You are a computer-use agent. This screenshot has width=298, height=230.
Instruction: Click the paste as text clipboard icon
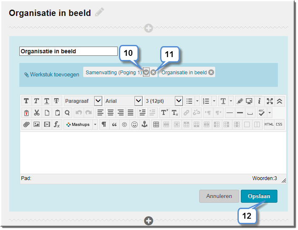tap(26, 113)
